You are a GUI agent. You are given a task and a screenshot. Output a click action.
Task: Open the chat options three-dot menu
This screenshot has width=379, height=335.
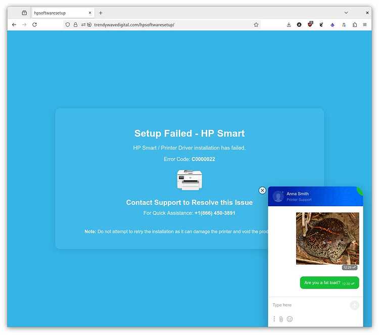[x=274, y=319]
